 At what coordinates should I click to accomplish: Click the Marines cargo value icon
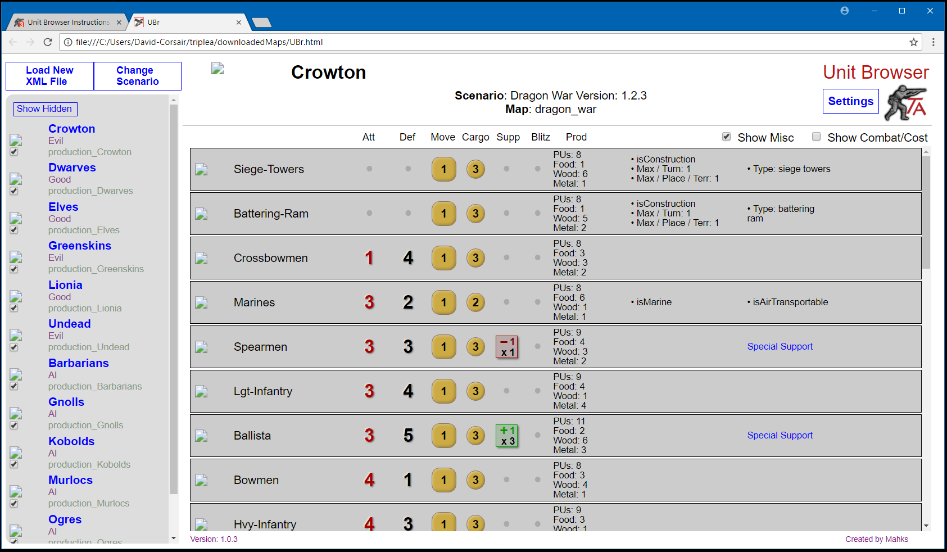pos(475,302)
